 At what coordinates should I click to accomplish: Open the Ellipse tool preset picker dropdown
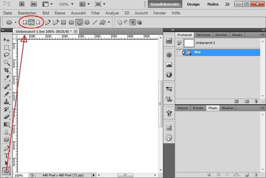(15, 22)
